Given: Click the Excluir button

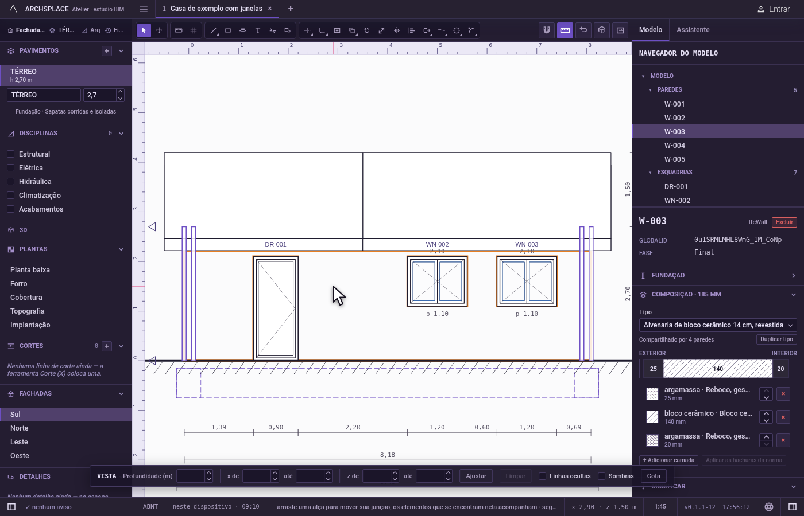Looking at the screenshot, I should coord(784,222).
